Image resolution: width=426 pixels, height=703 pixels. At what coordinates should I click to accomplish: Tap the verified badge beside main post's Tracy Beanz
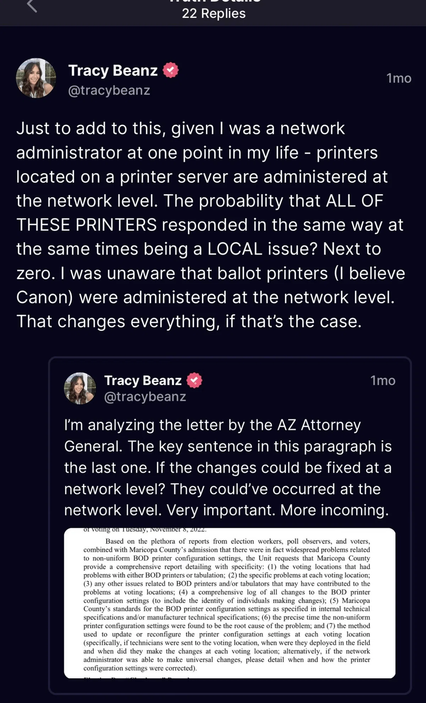pos(171,70)
